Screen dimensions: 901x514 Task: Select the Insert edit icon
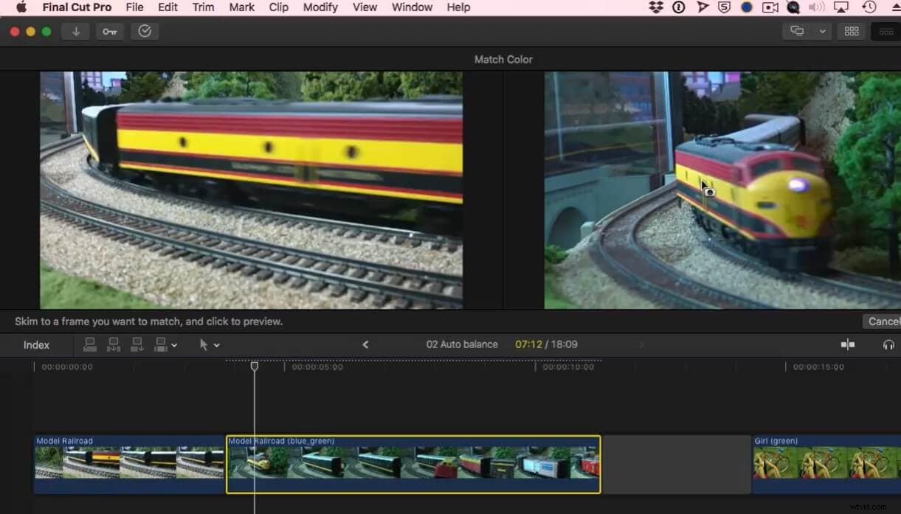[113, 344]
